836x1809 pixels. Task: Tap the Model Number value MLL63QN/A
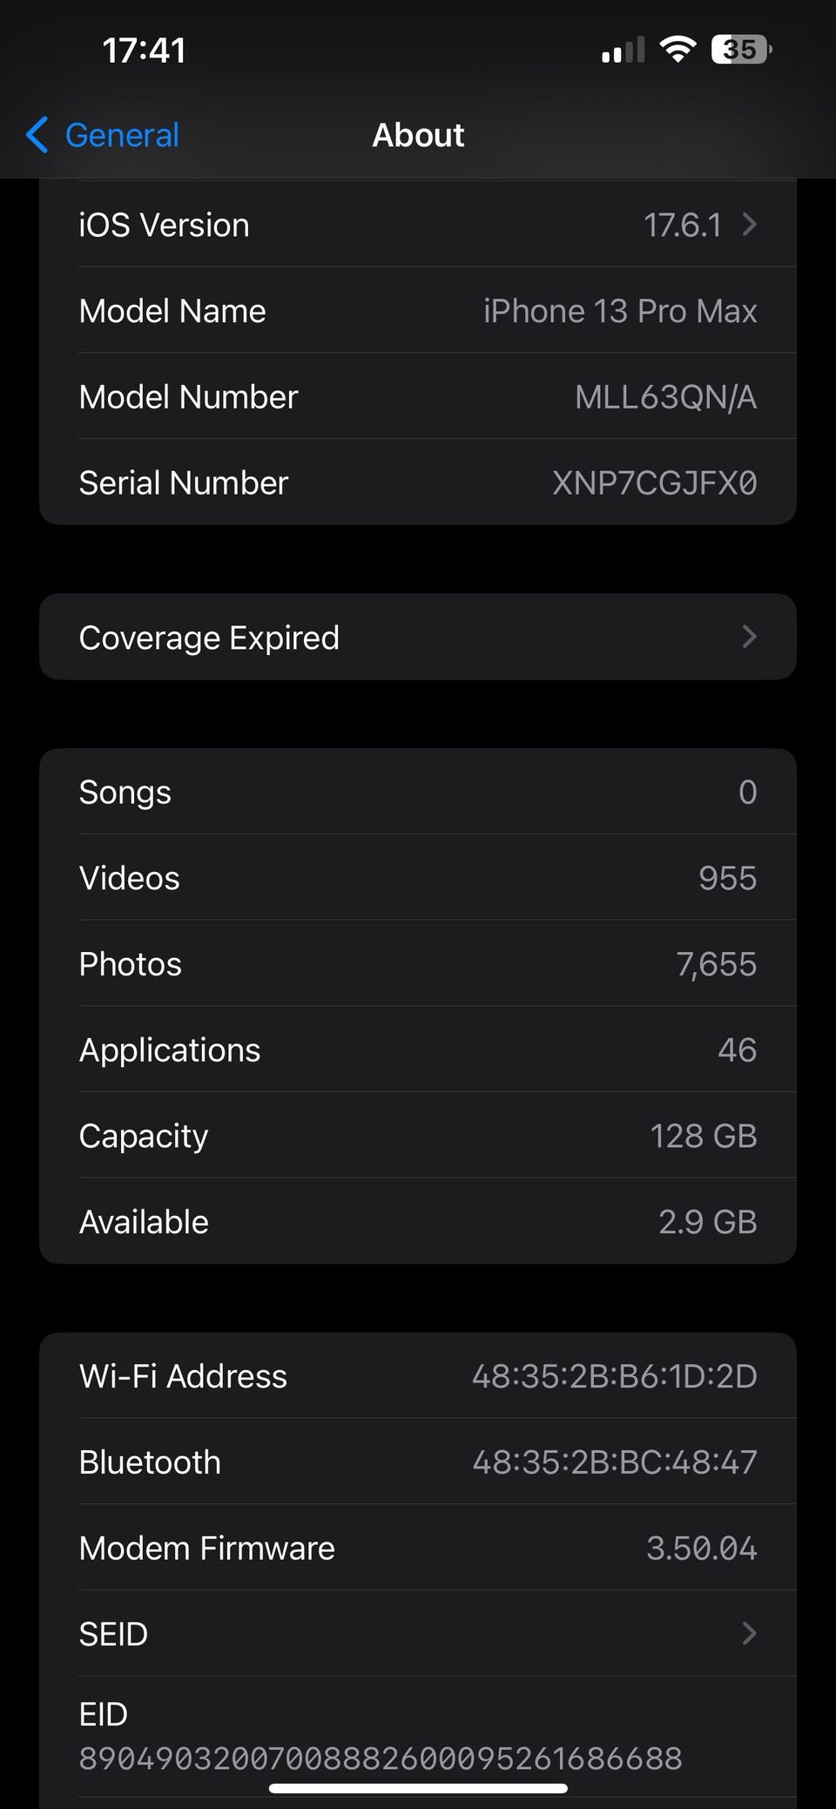coord(665,397)
